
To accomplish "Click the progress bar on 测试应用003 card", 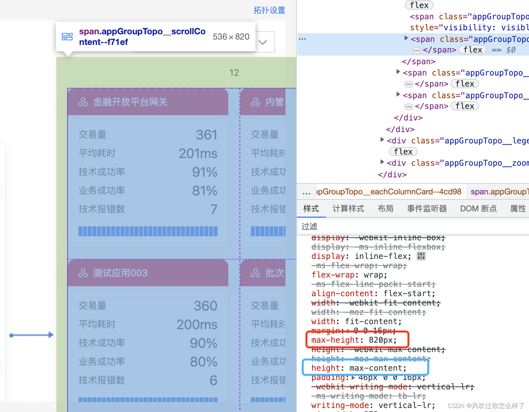I will [148, 400].
